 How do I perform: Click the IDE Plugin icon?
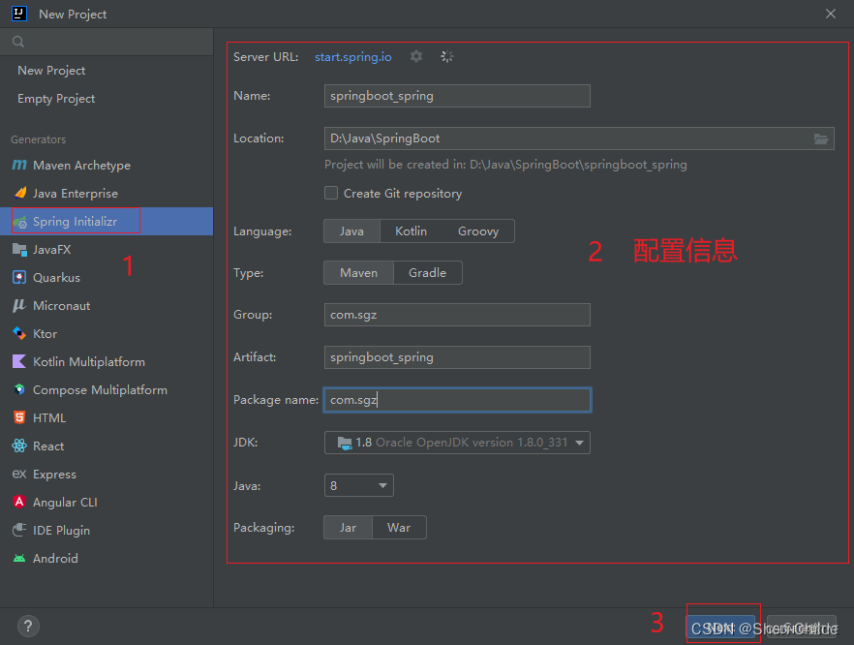coord(19,530)
